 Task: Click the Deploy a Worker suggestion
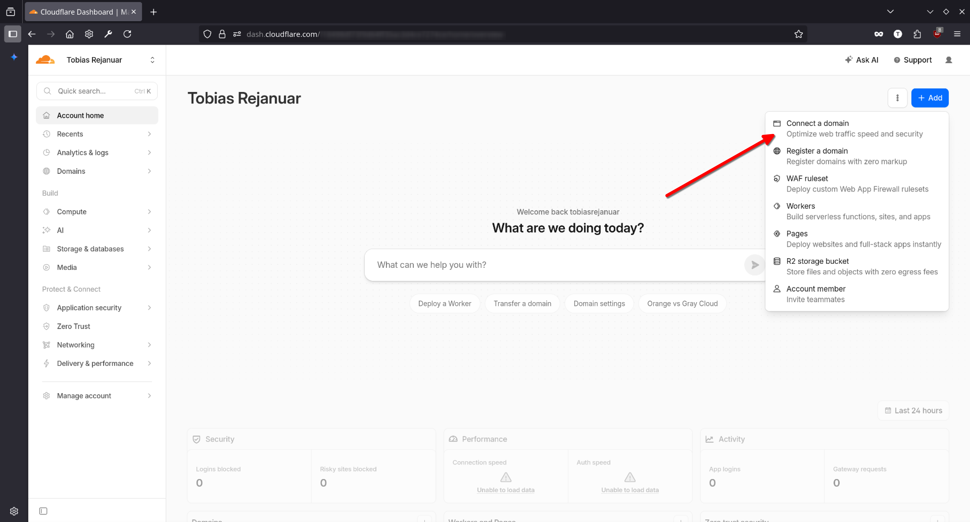pyautogui.click(x=444, y=303)
